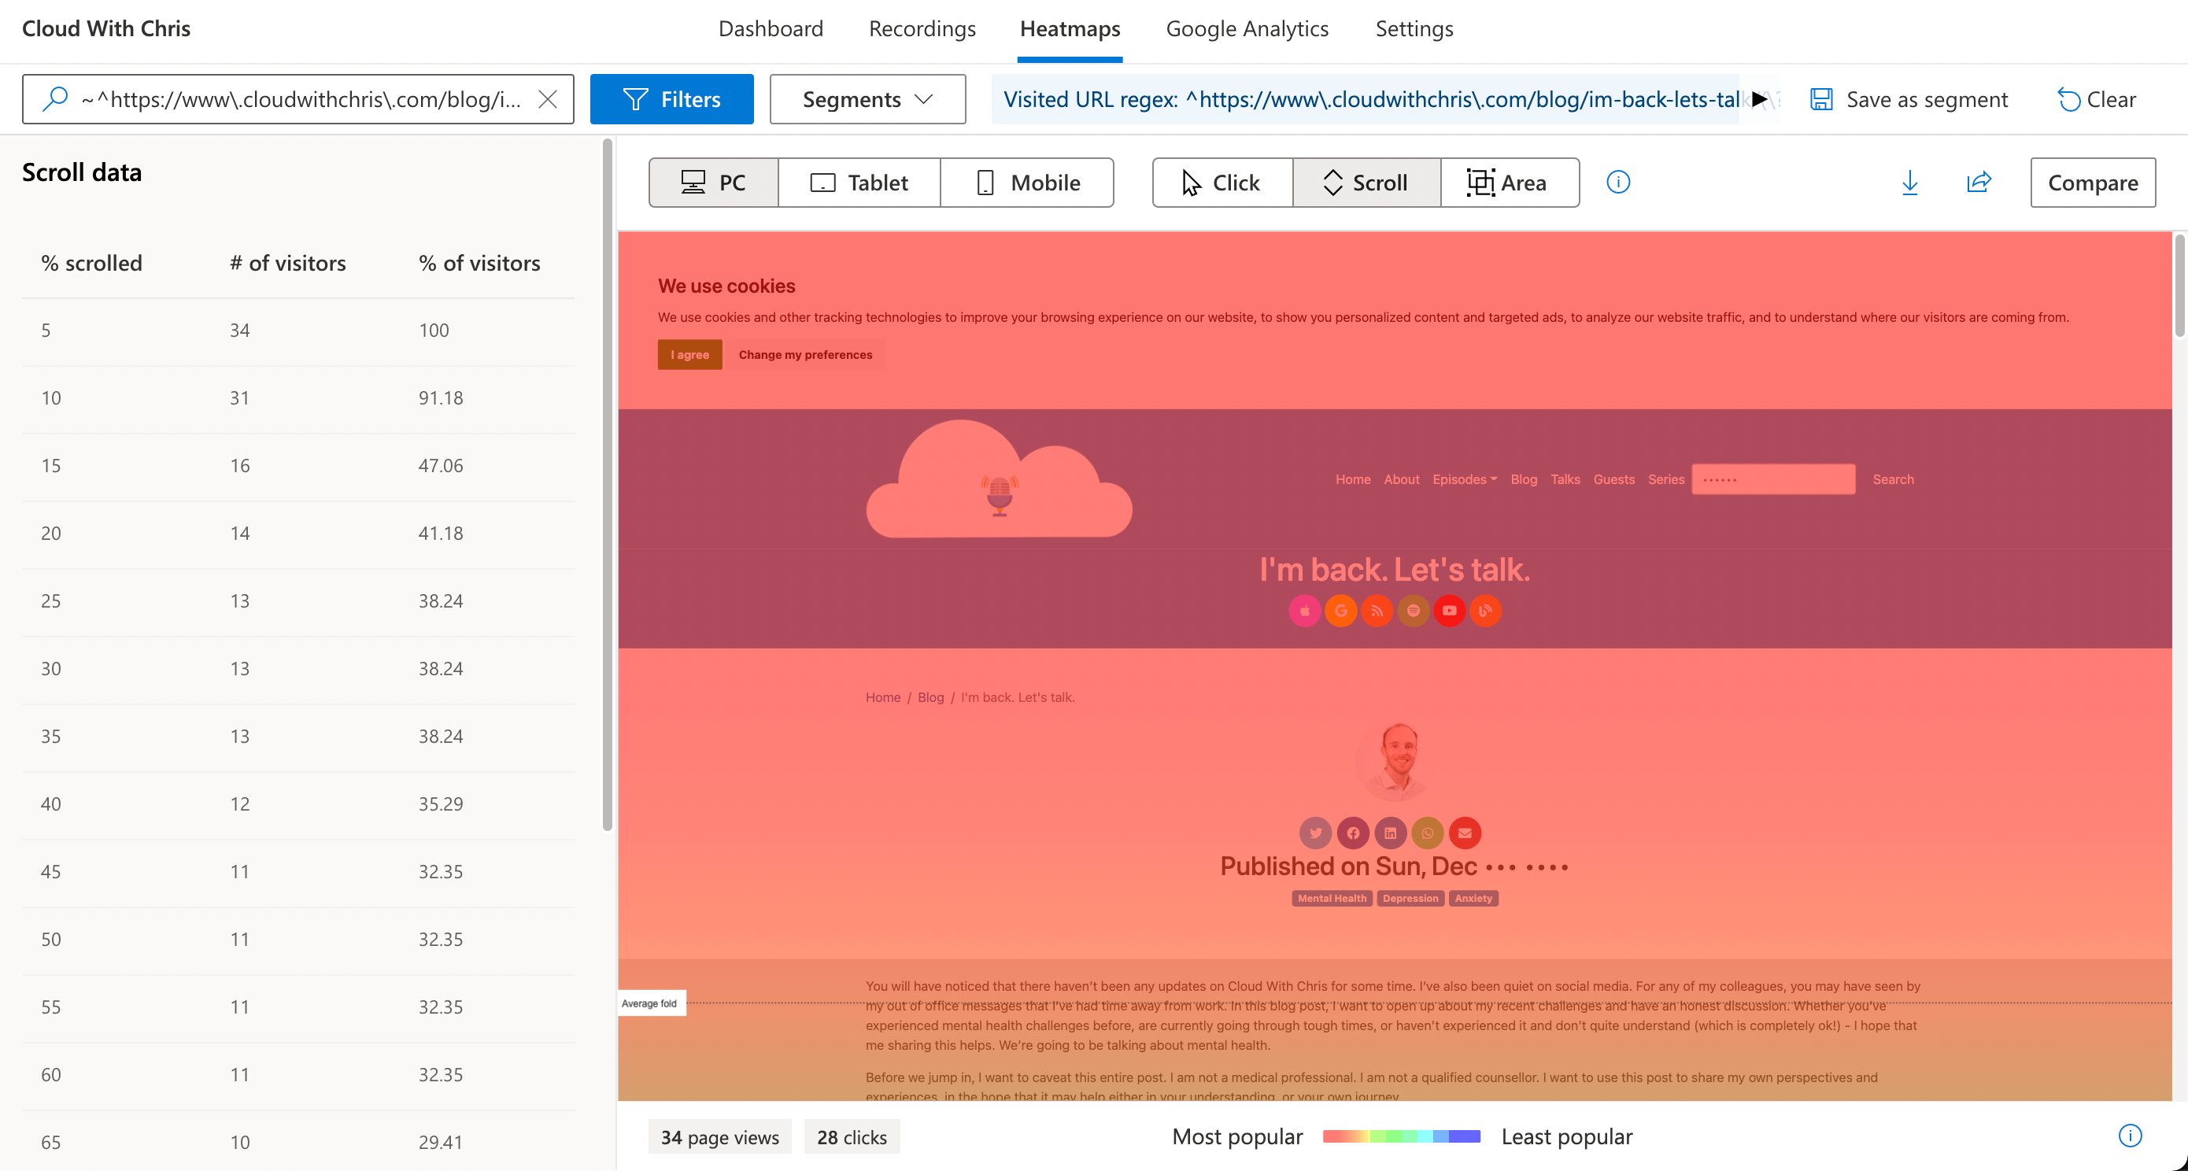Expand the Visited URL regex filter chip
This screenshot has width=2188, height=1171.
click(1760, 98)
